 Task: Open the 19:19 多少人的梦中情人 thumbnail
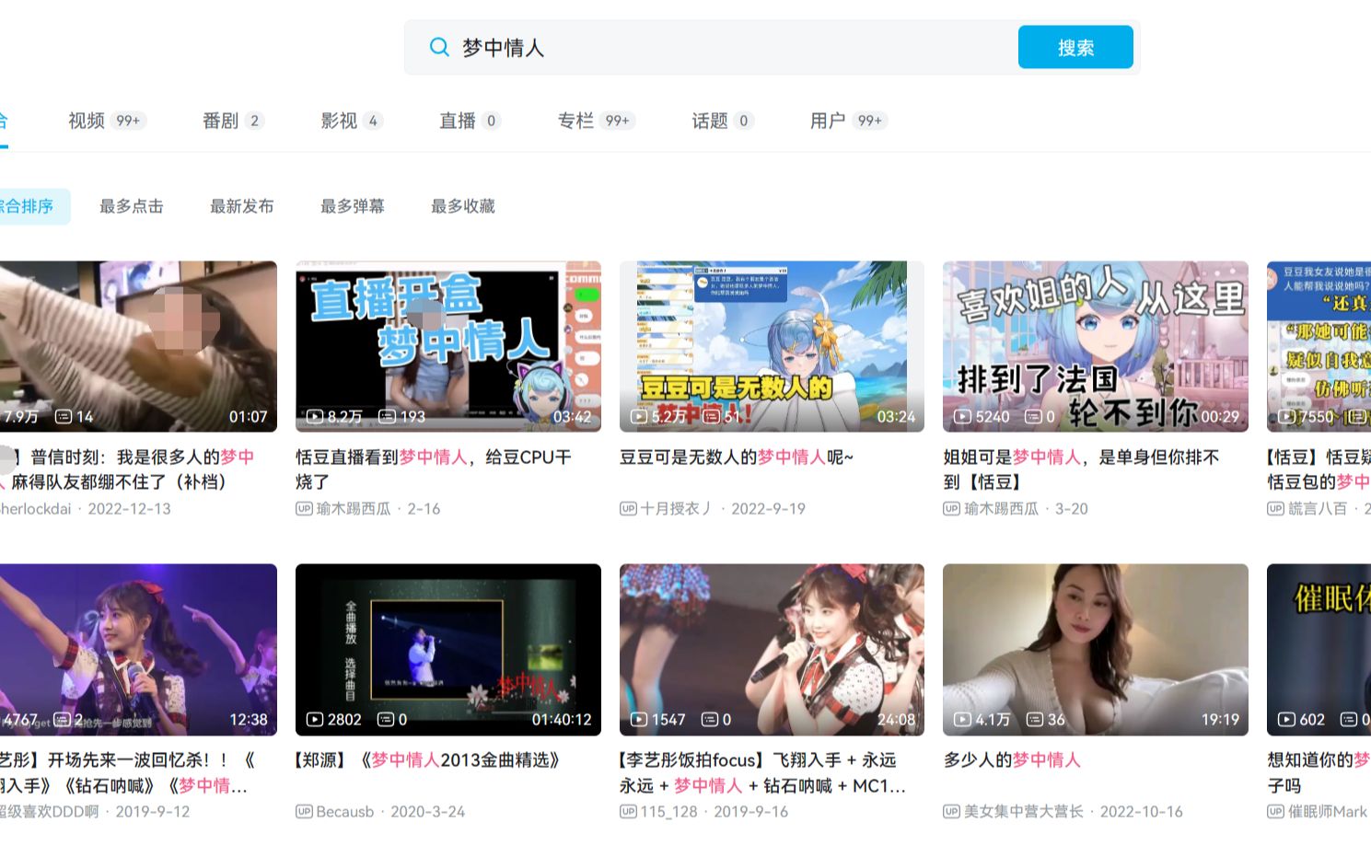[1096, 650]
